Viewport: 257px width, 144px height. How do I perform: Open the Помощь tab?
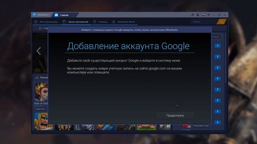(x=100, y=22)
